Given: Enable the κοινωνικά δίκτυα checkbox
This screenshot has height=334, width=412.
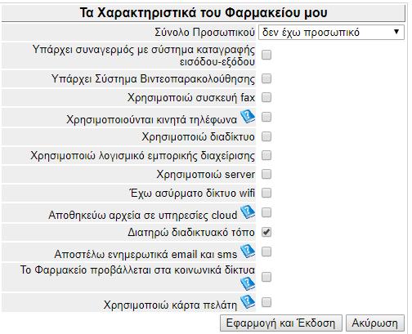Looking at the screenshot, I should (x=266, y=277).
